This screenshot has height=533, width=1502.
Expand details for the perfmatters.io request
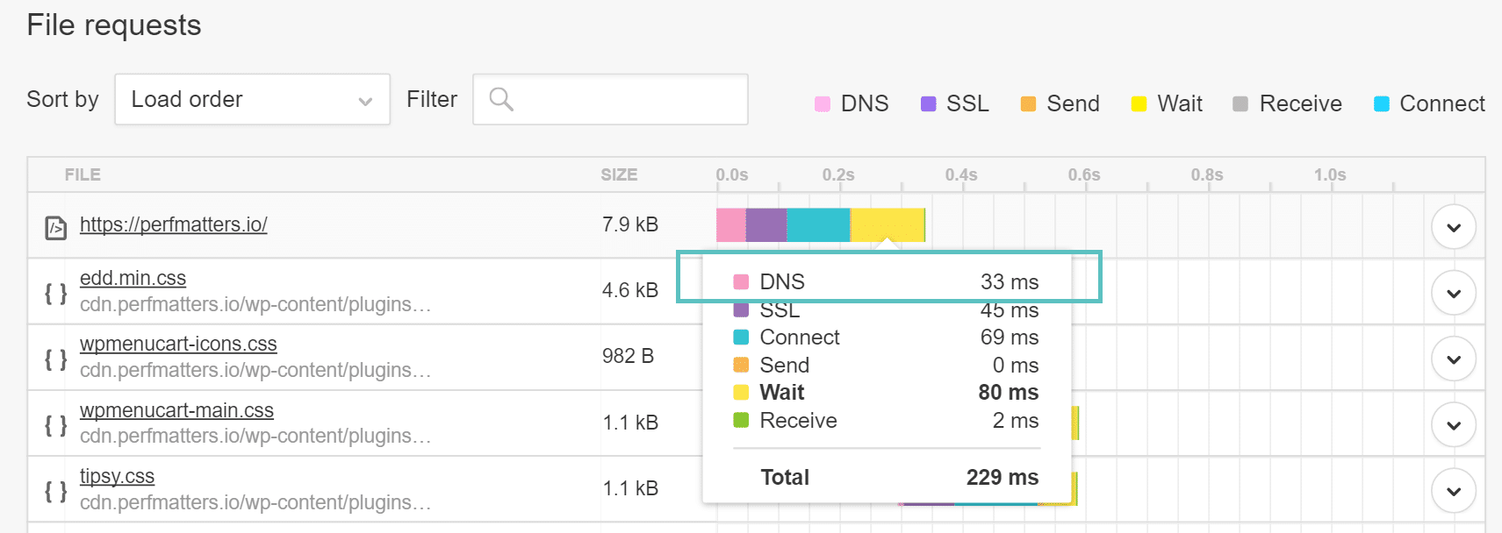[x=1454, y=225]
